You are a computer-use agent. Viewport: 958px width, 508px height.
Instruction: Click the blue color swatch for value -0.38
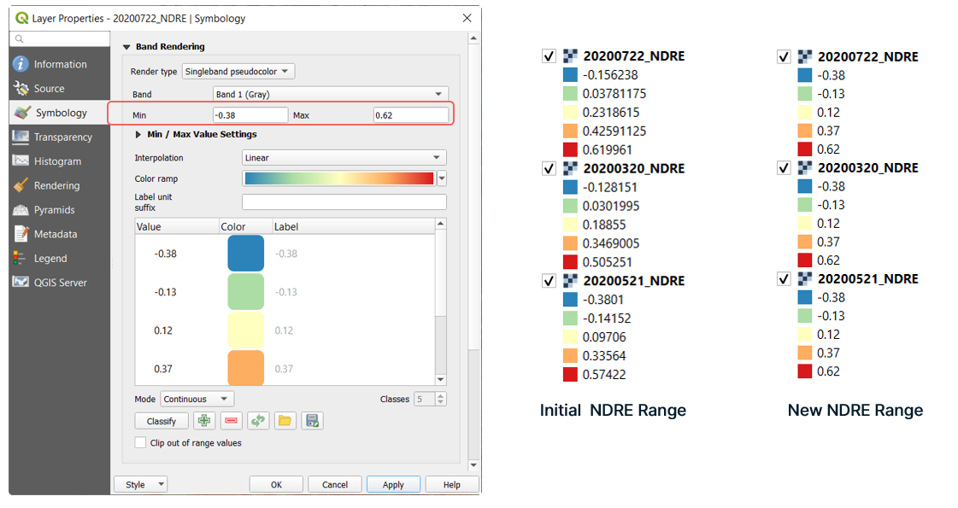(245, 254)
